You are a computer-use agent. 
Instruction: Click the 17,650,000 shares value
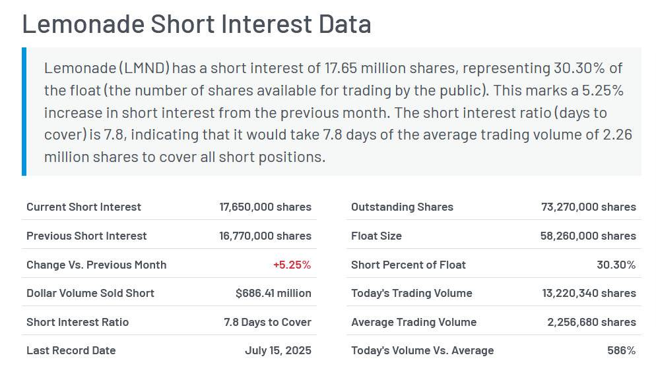pyautogui.click(x=265, y=207)
